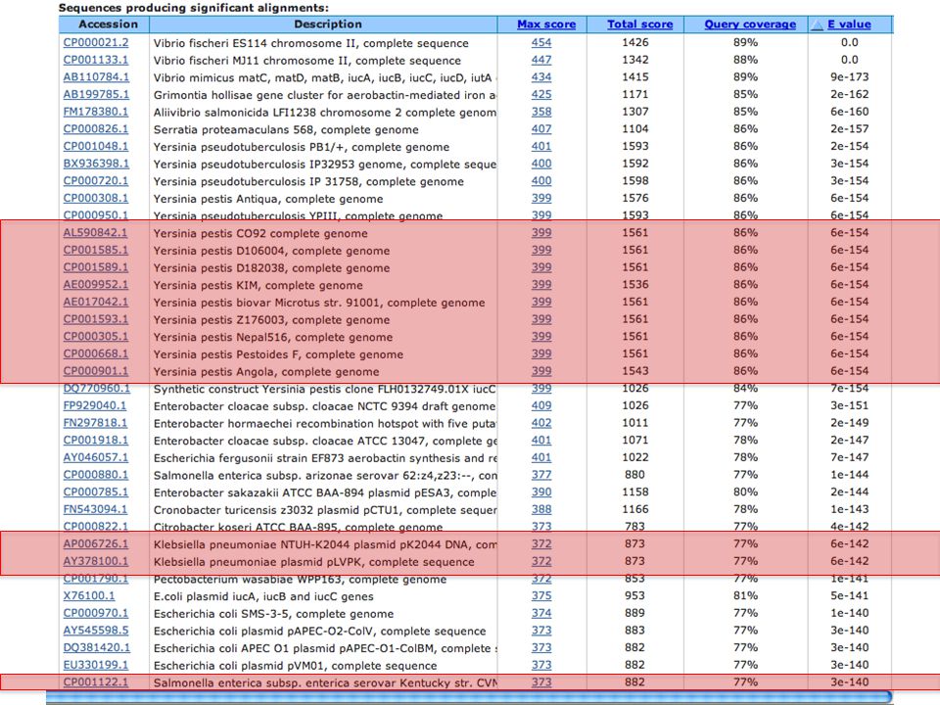The width and height of the screenshot is (940, 705).
Task: Sort by Query coverage header
Action: point(750,24)
